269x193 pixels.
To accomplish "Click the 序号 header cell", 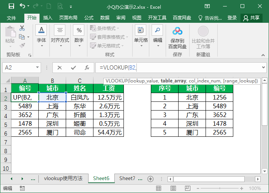I will pyautogui.click(x=165, y=89).
